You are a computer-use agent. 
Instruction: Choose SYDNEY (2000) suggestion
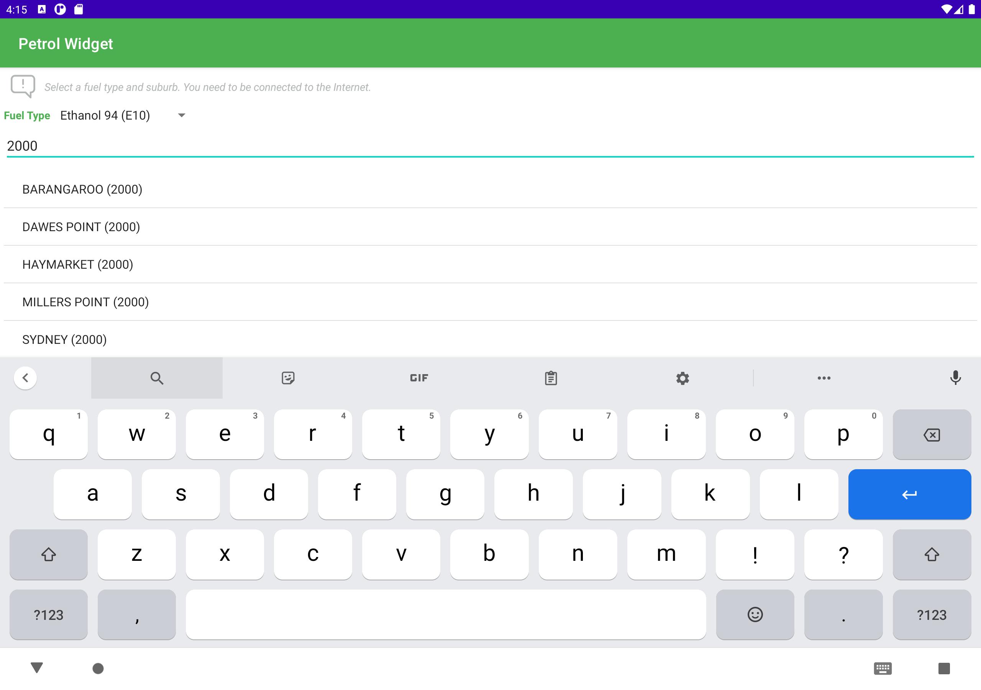[x=490, y=340]
